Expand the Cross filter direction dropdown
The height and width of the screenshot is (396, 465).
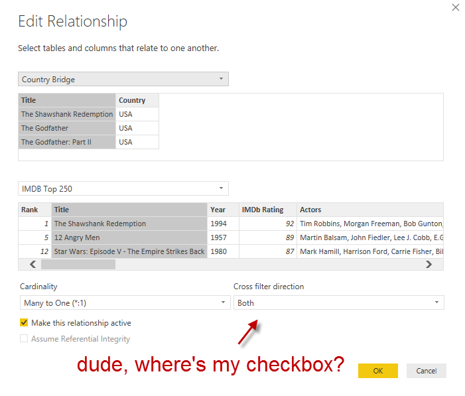(x=338, y=303)
